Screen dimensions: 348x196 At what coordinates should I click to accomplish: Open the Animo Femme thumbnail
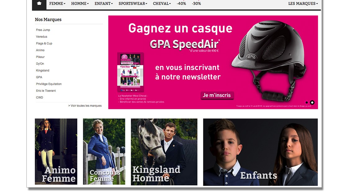[56, 152]
